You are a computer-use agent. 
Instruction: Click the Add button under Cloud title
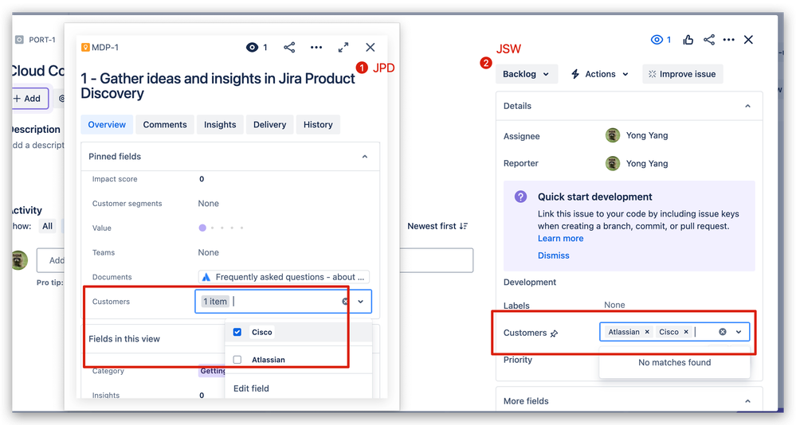30,99
